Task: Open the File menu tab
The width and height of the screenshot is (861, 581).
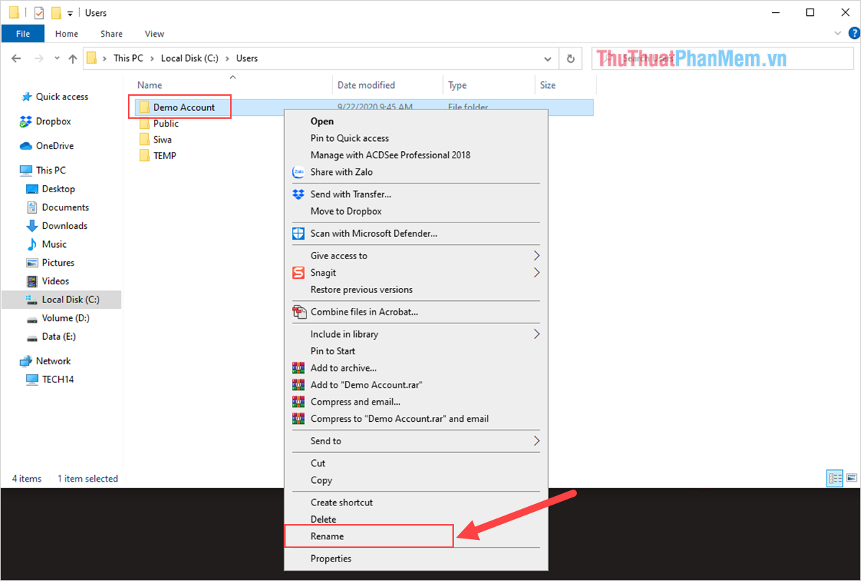Action: click(x=23, y=34)
